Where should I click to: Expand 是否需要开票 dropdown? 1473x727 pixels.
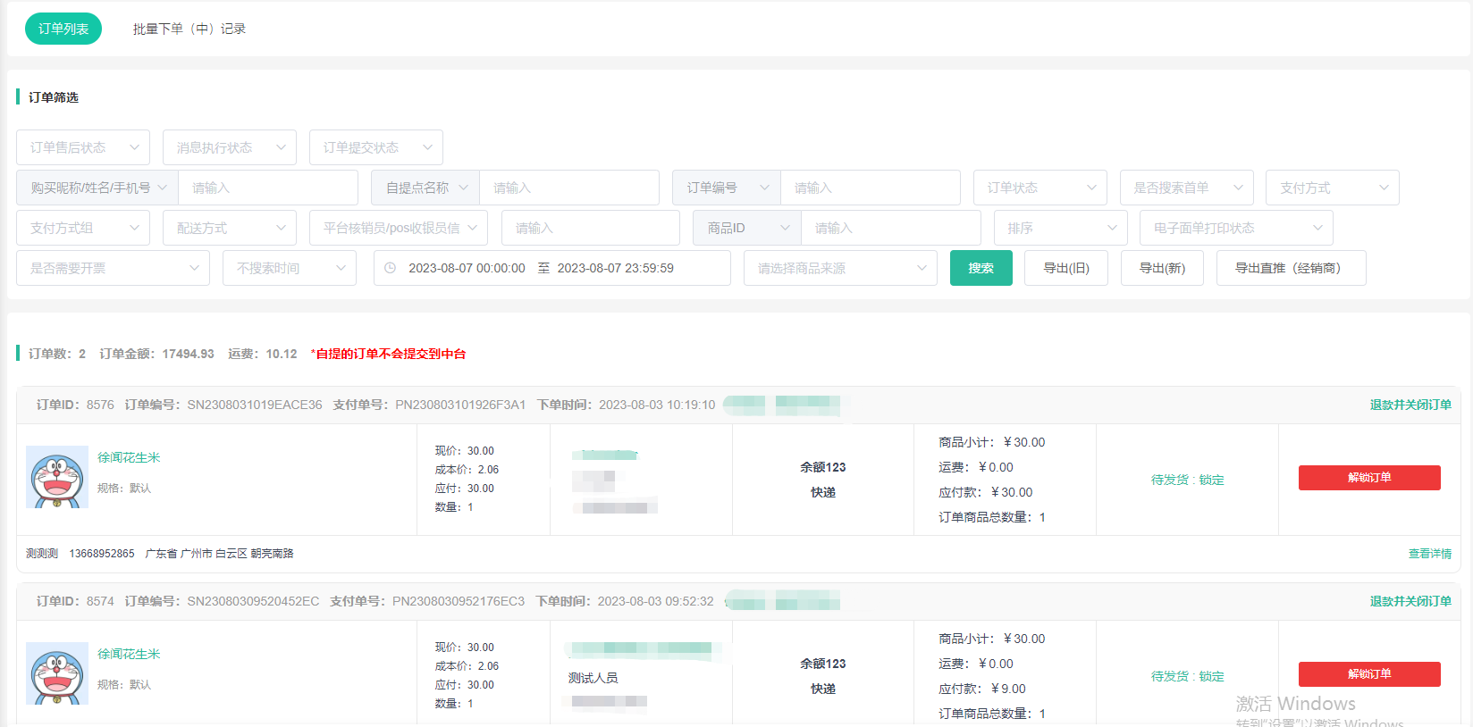pos(113,268)
